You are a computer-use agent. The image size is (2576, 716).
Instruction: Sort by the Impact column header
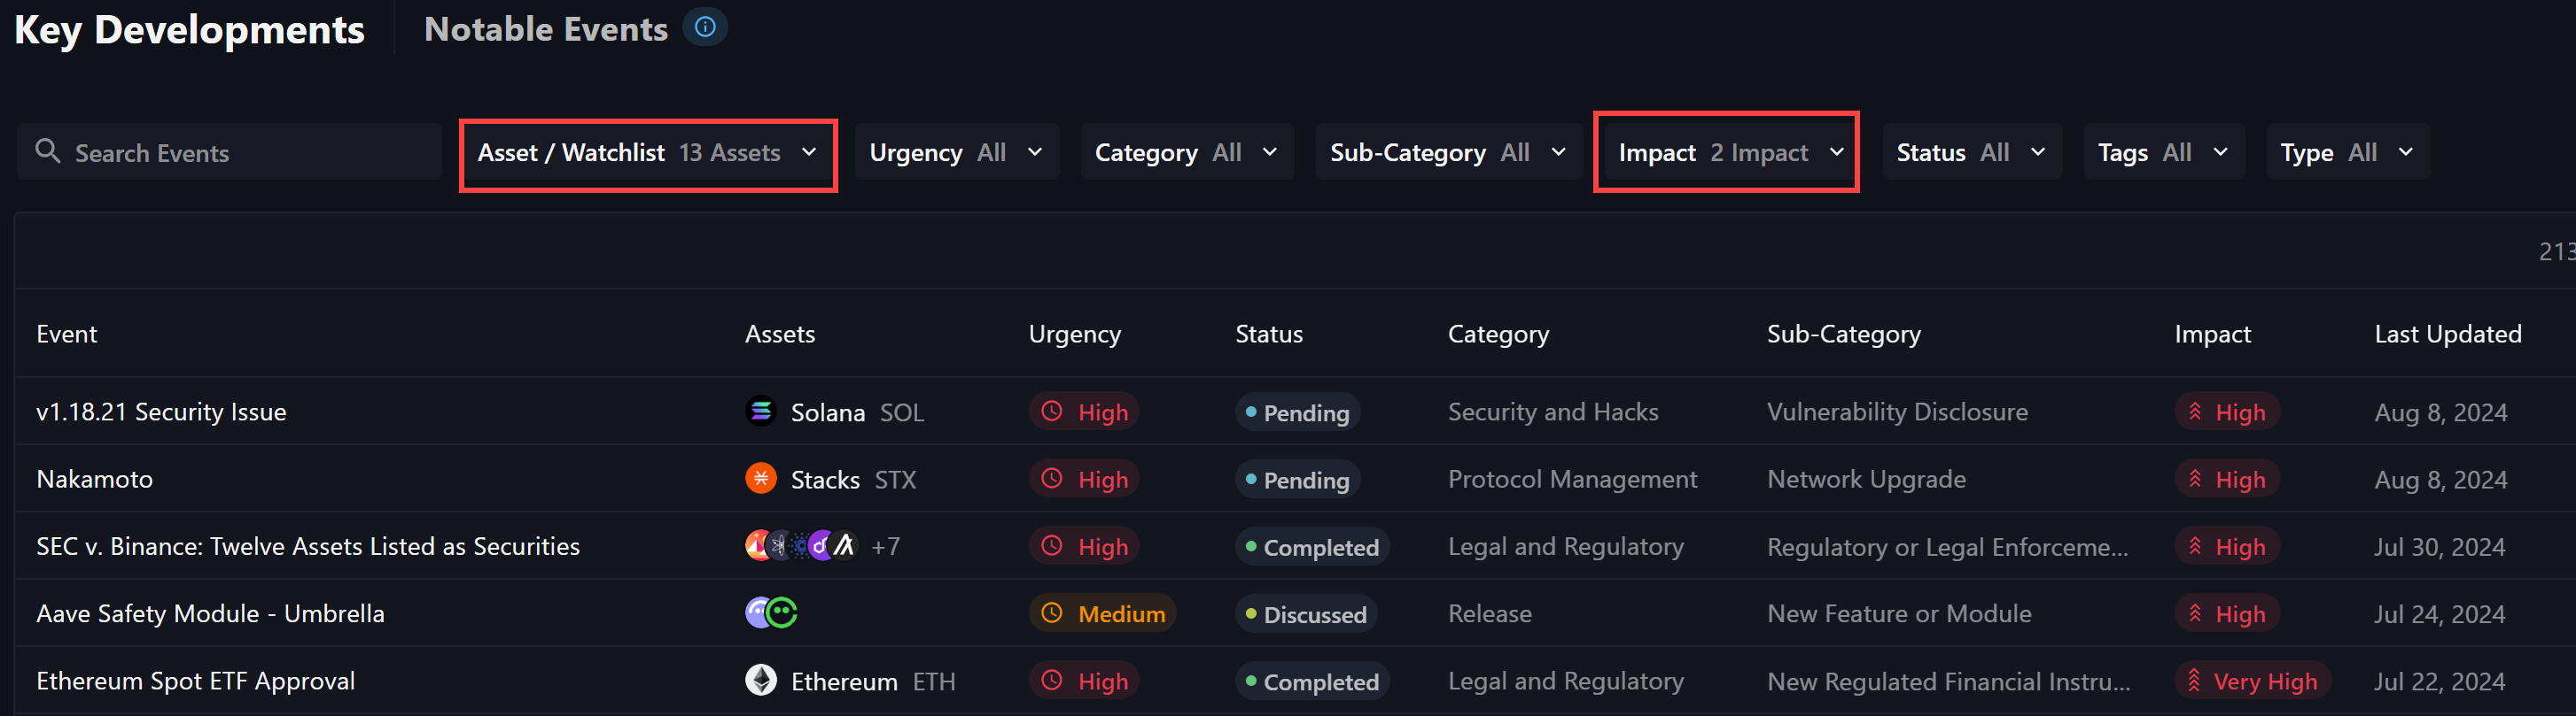click(x=2212, y=335)
